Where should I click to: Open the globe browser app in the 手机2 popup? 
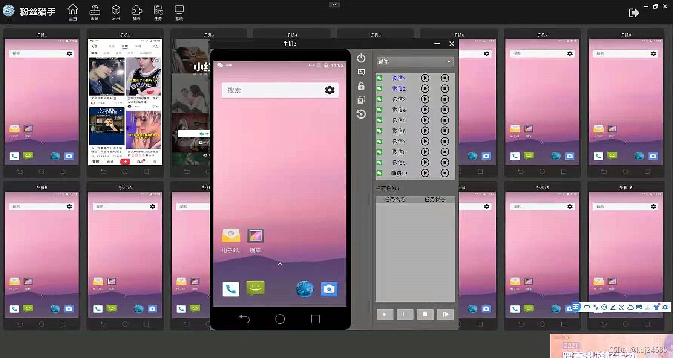click(305, 289)
